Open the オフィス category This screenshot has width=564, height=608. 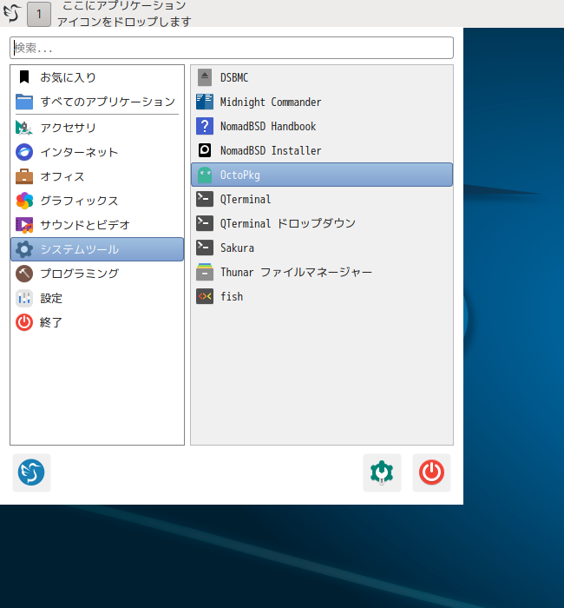tap(62, 176)
